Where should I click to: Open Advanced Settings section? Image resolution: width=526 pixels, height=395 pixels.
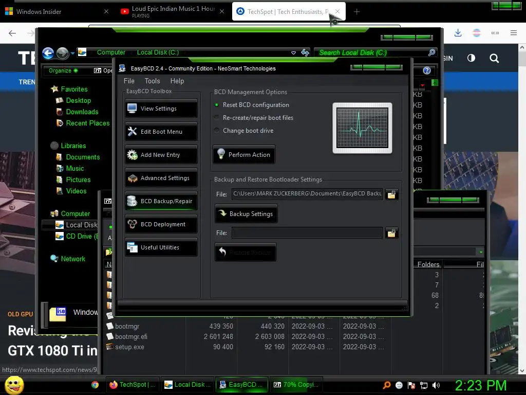pyautogui.click(x=161, y=178)
